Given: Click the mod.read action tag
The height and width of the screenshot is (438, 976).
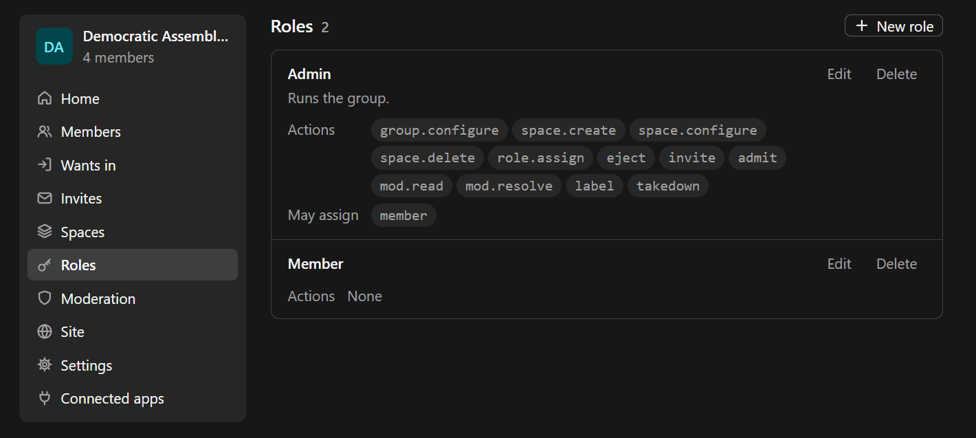Looking at the screenshot, I should (x=412, y=186).
